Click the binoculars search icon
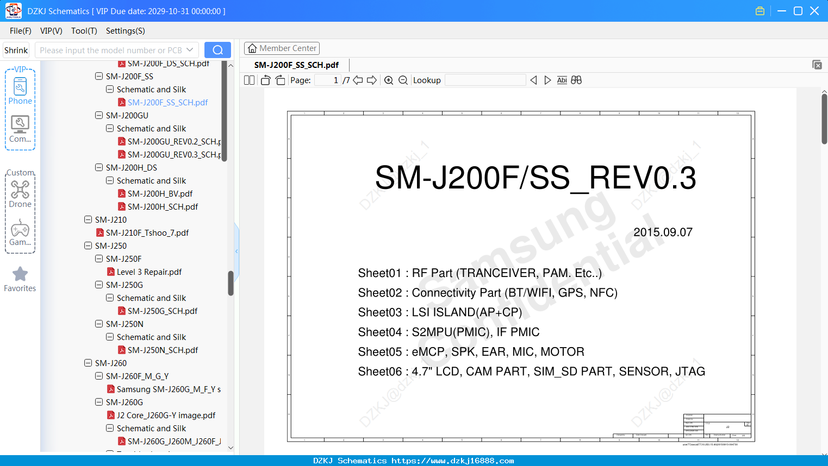Screen dimensions: 828x466 pos(576,80)
